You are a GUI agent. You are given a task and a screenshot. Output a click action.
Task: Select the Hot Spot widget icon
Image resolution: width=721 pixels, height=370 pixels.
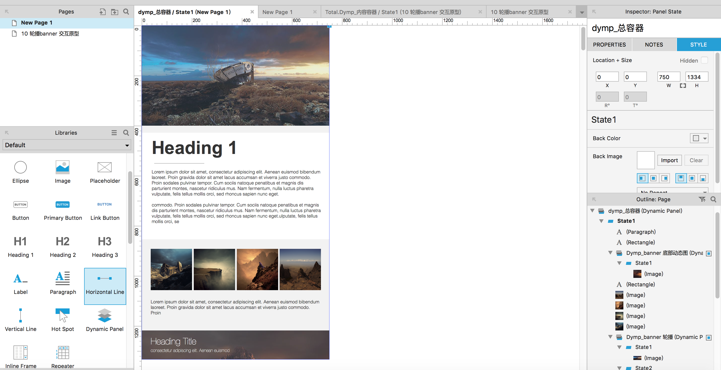click(63, 315)
